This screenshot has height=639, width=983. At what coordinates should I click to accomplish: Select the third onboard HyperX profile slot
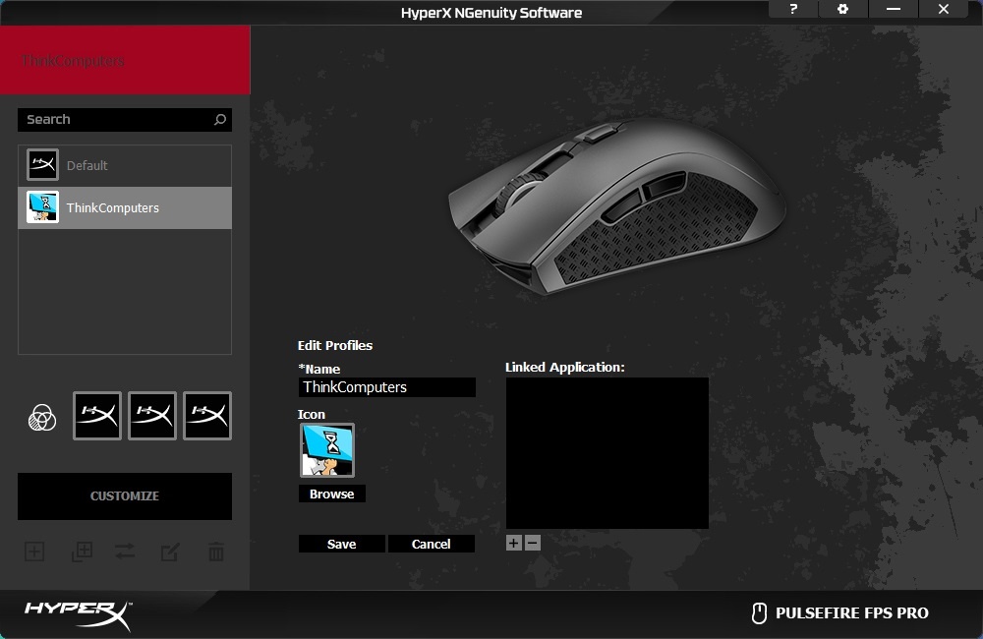[x=207, y=416]
